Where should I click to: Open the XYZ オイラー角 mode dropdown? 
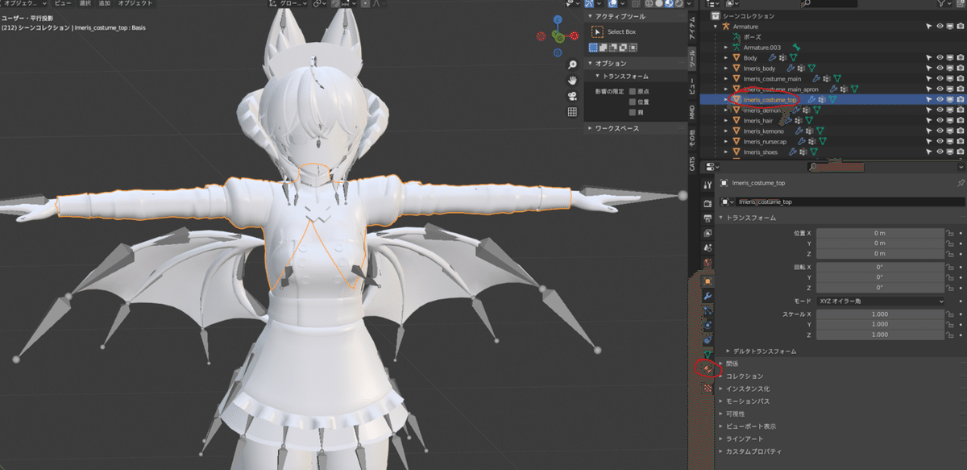pyautogui.click(x=878, y=301)
